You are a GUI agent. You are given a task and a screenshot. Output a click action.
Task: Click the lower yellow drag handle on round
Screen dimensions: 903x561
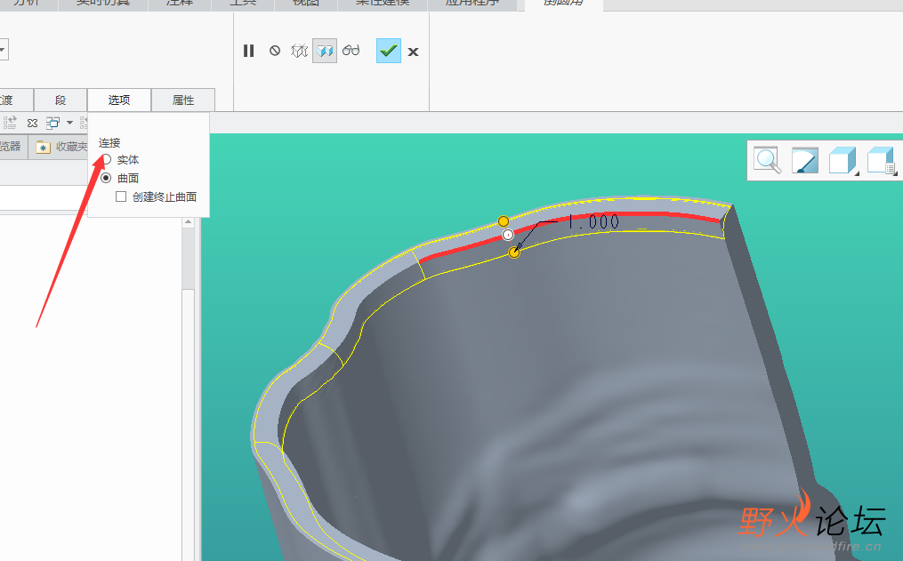click(x=513, y=252)
